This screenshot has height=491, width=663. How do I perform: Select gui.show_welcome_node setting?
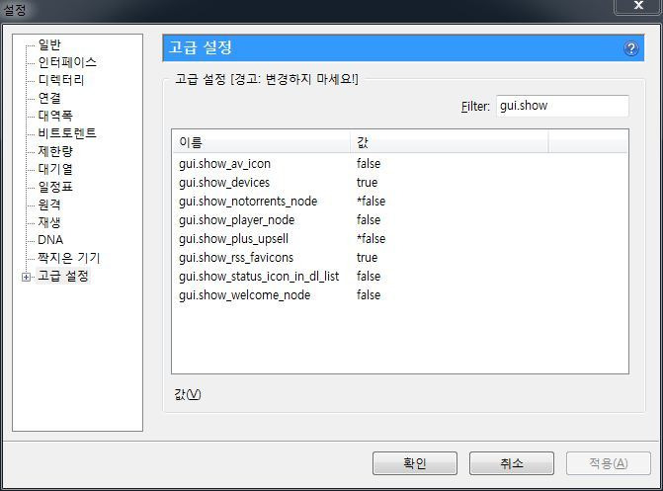tap(399, 294)
